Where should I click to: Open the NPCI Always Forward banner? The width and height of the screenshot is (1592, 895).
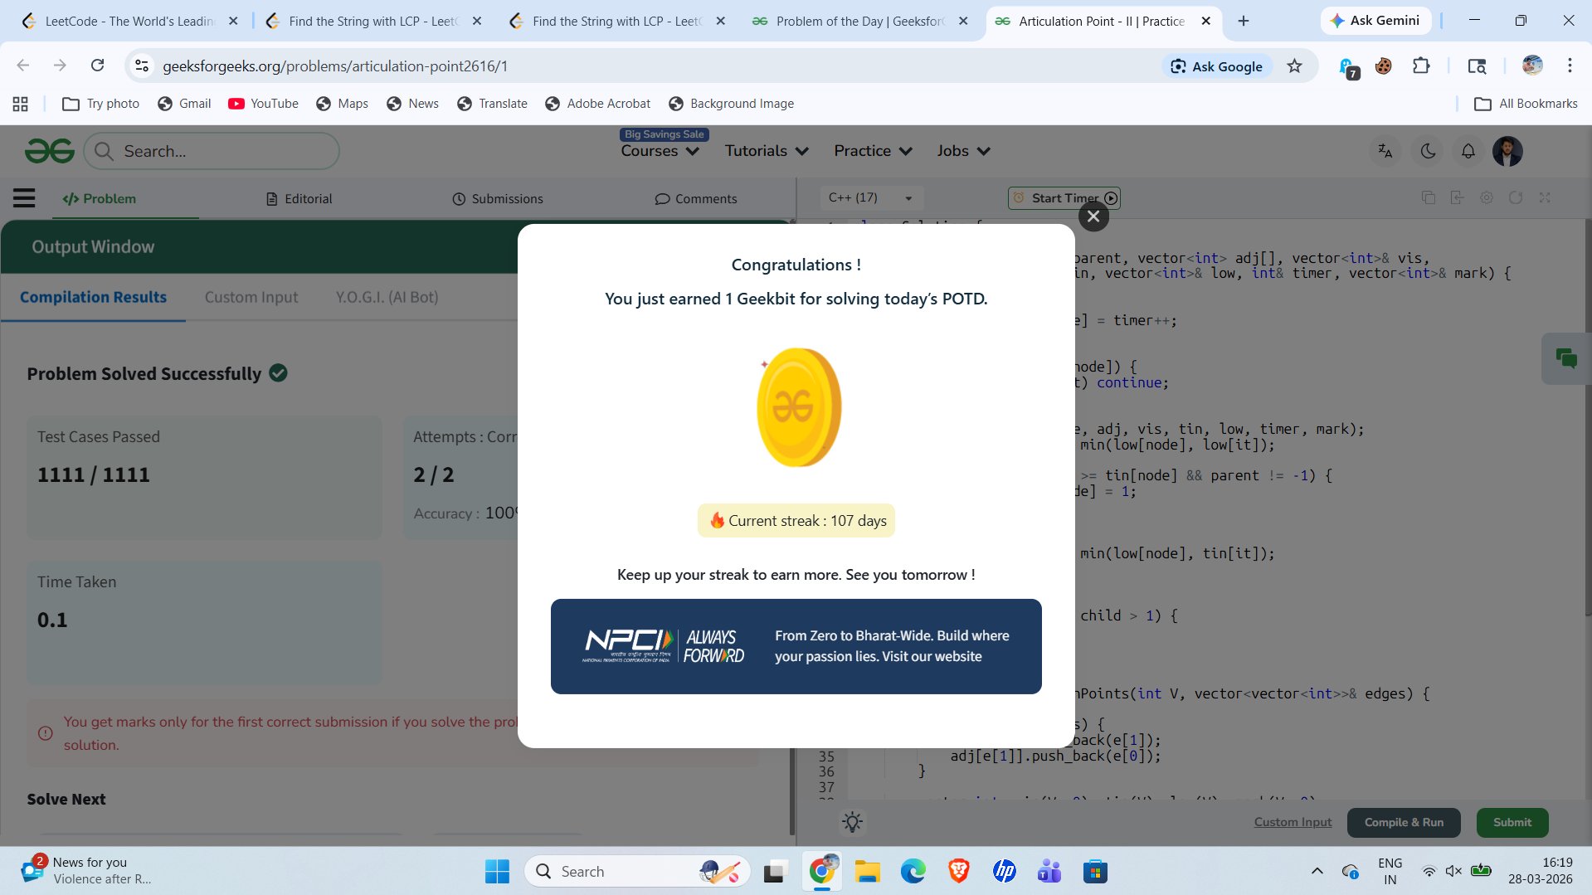(x=796, y=646)
